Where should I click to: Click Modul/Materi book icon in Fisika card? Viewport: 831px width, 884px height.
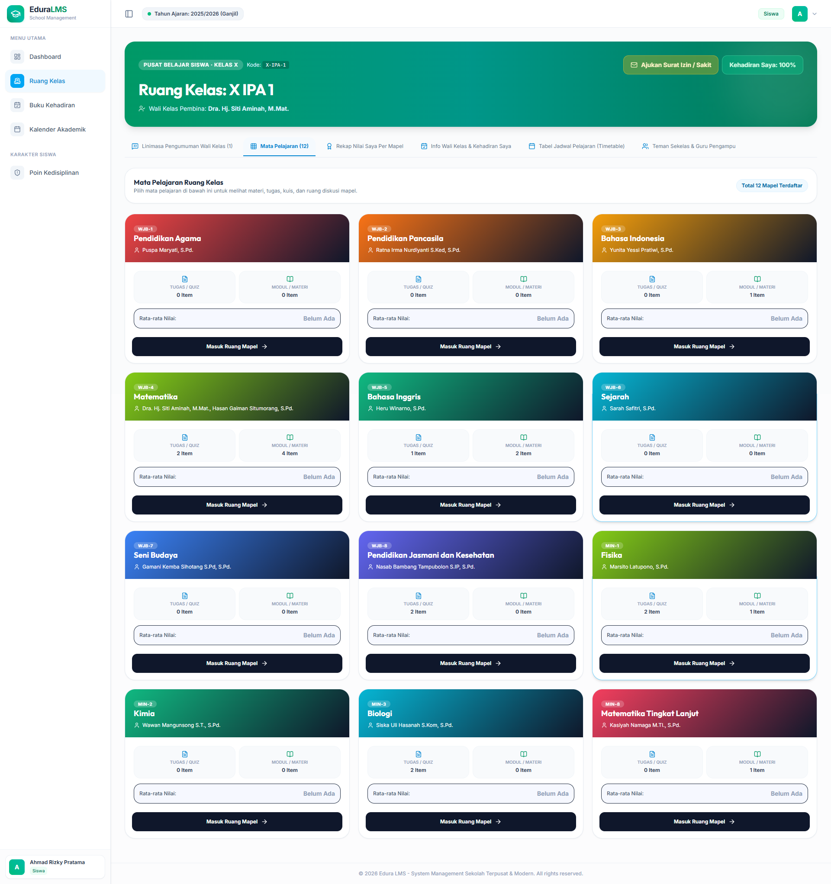click(757, 596)
